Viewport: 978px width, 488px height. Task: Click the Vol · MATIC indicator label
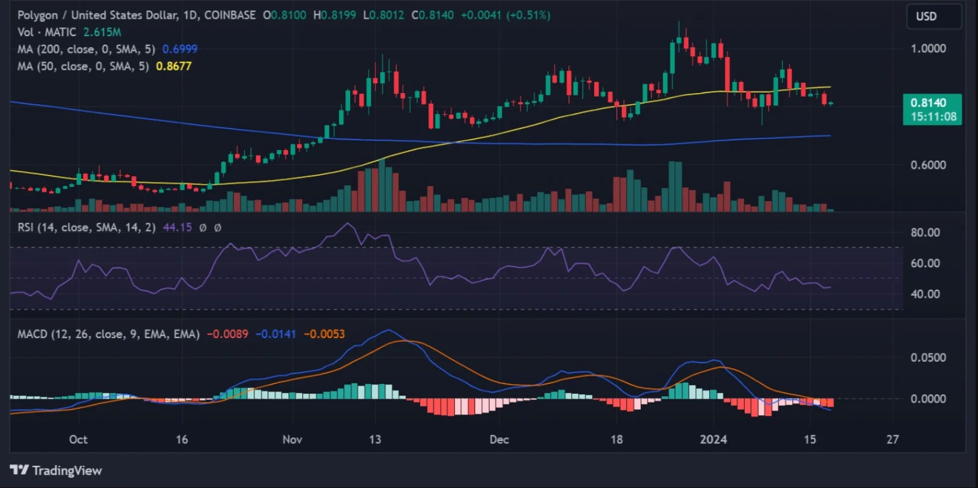[x=47, y=32]
